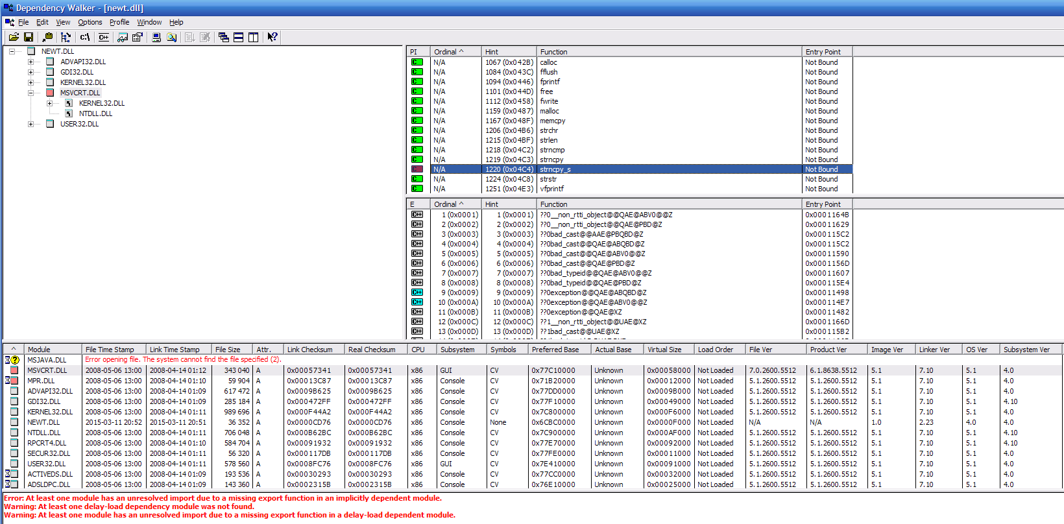Sort module list by File Size column
The image size is (1064, 524).
coord(228,350)
